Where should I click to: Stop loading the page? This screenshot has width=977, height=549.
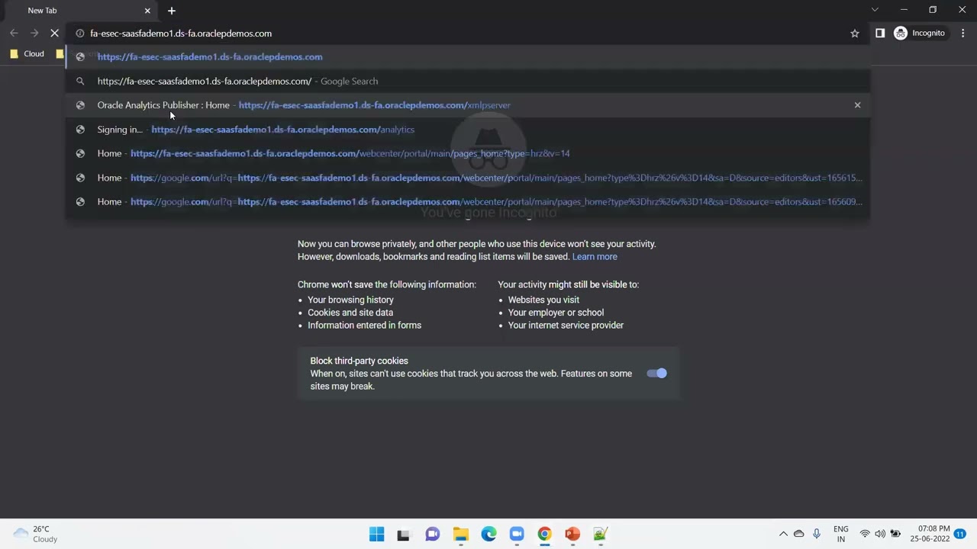click(x=56, y=34)
